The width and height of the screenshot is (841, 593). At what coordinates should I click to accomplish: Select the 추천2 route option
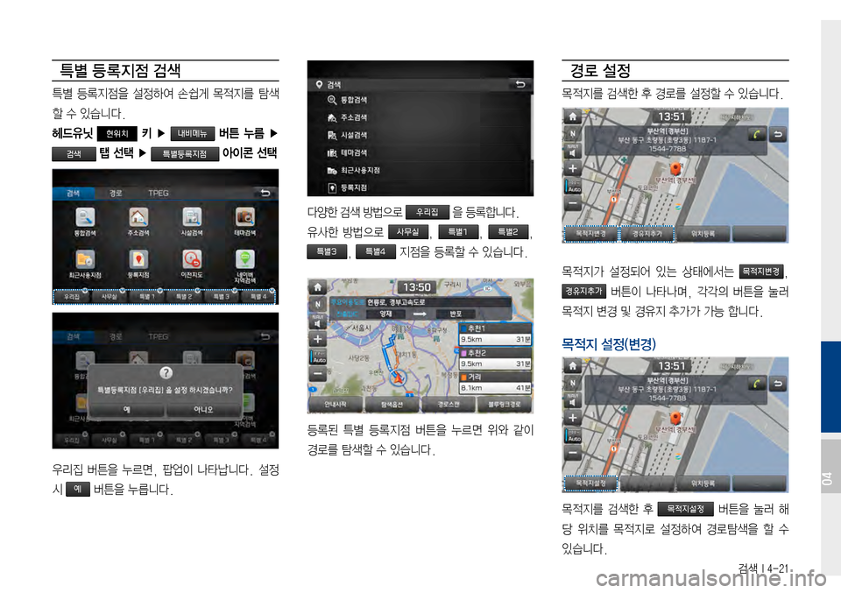pos(496,358)
